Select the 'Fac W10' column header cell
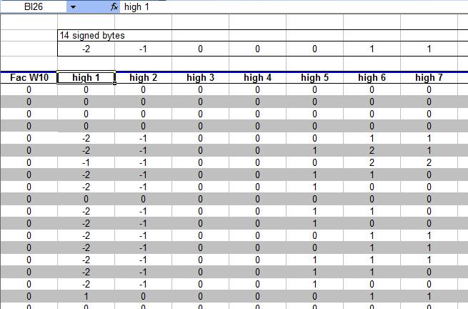Viewport: 468px width, 309px height. tap(29, 78)
